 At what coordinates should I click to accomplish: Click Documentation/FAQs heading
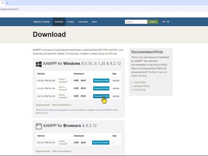[x=147, y=52]
